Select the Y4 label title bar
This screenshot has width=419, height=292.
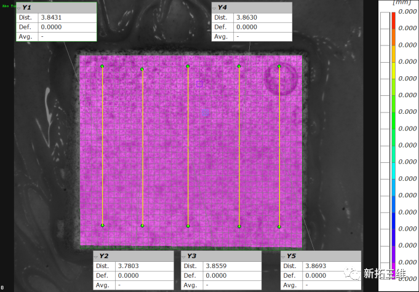pos(252,8)
